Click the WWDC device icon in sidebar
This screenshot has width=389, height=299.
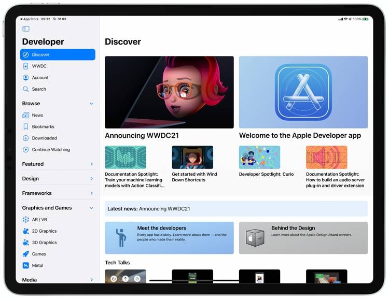point(25,66)
